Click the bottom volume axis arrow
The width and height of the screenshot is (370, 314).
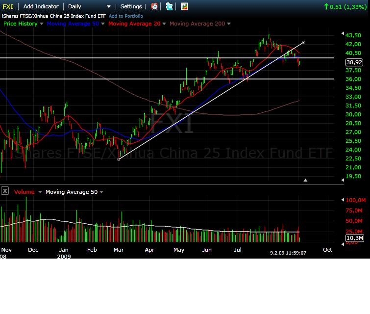pos(343,244)
